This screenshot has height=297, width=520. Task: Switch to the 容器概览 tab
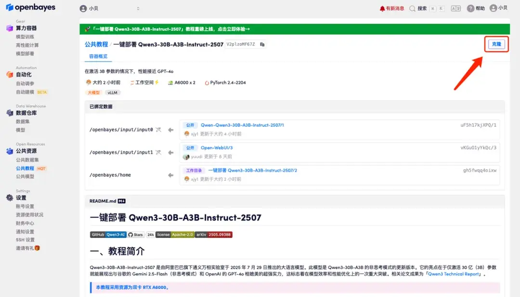tap(97, 56)
